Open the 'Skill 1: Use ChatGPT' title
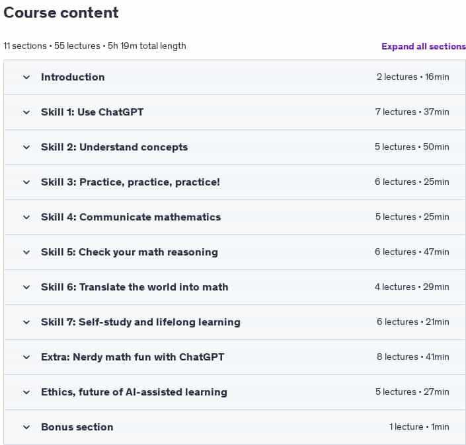The width and height of the screenshot is (466, 445). [x=92, y=112]
